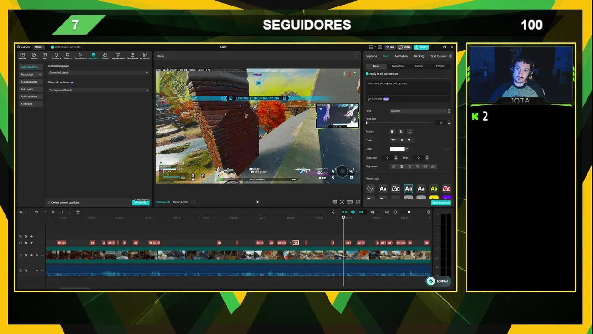Toggle visibility of main video track
Screen dimensions: 593x334
coord(32,255)
